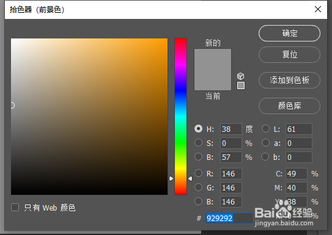Select the S saturation radio button
The width and height of the screenshot is (332, 235).
198,143
